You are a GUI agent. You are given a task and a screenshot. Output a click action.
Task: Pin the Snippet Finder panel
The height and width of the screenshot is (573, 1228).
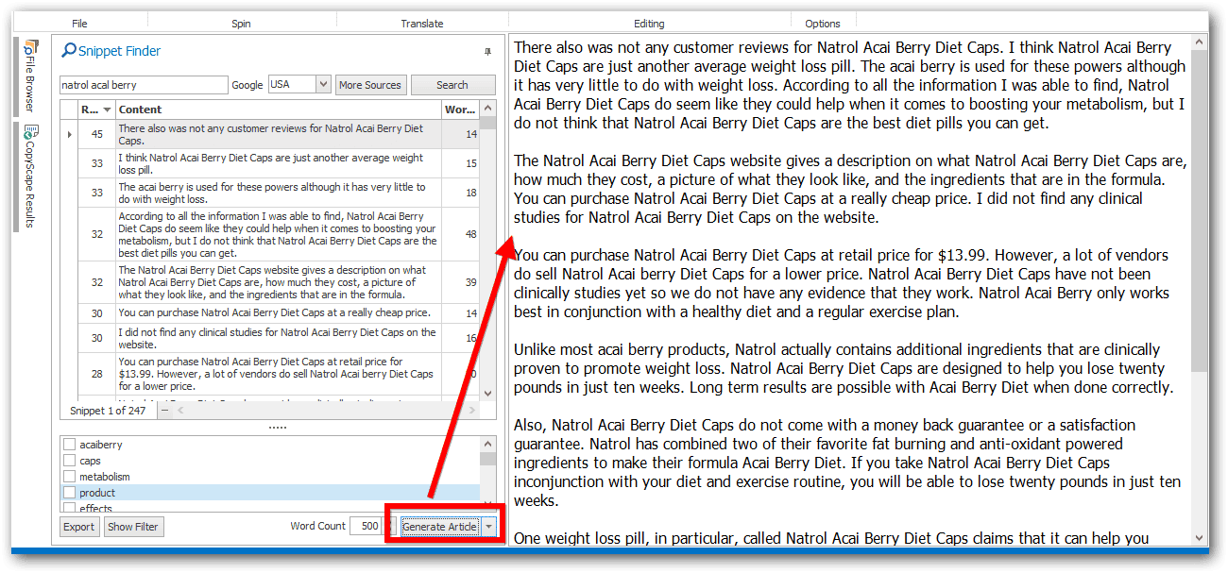click(487, 51)
